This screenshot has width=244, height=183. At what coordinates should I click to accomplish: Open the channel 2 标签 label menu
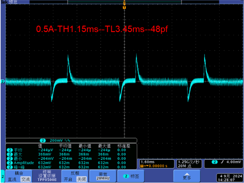coord(131,176)
